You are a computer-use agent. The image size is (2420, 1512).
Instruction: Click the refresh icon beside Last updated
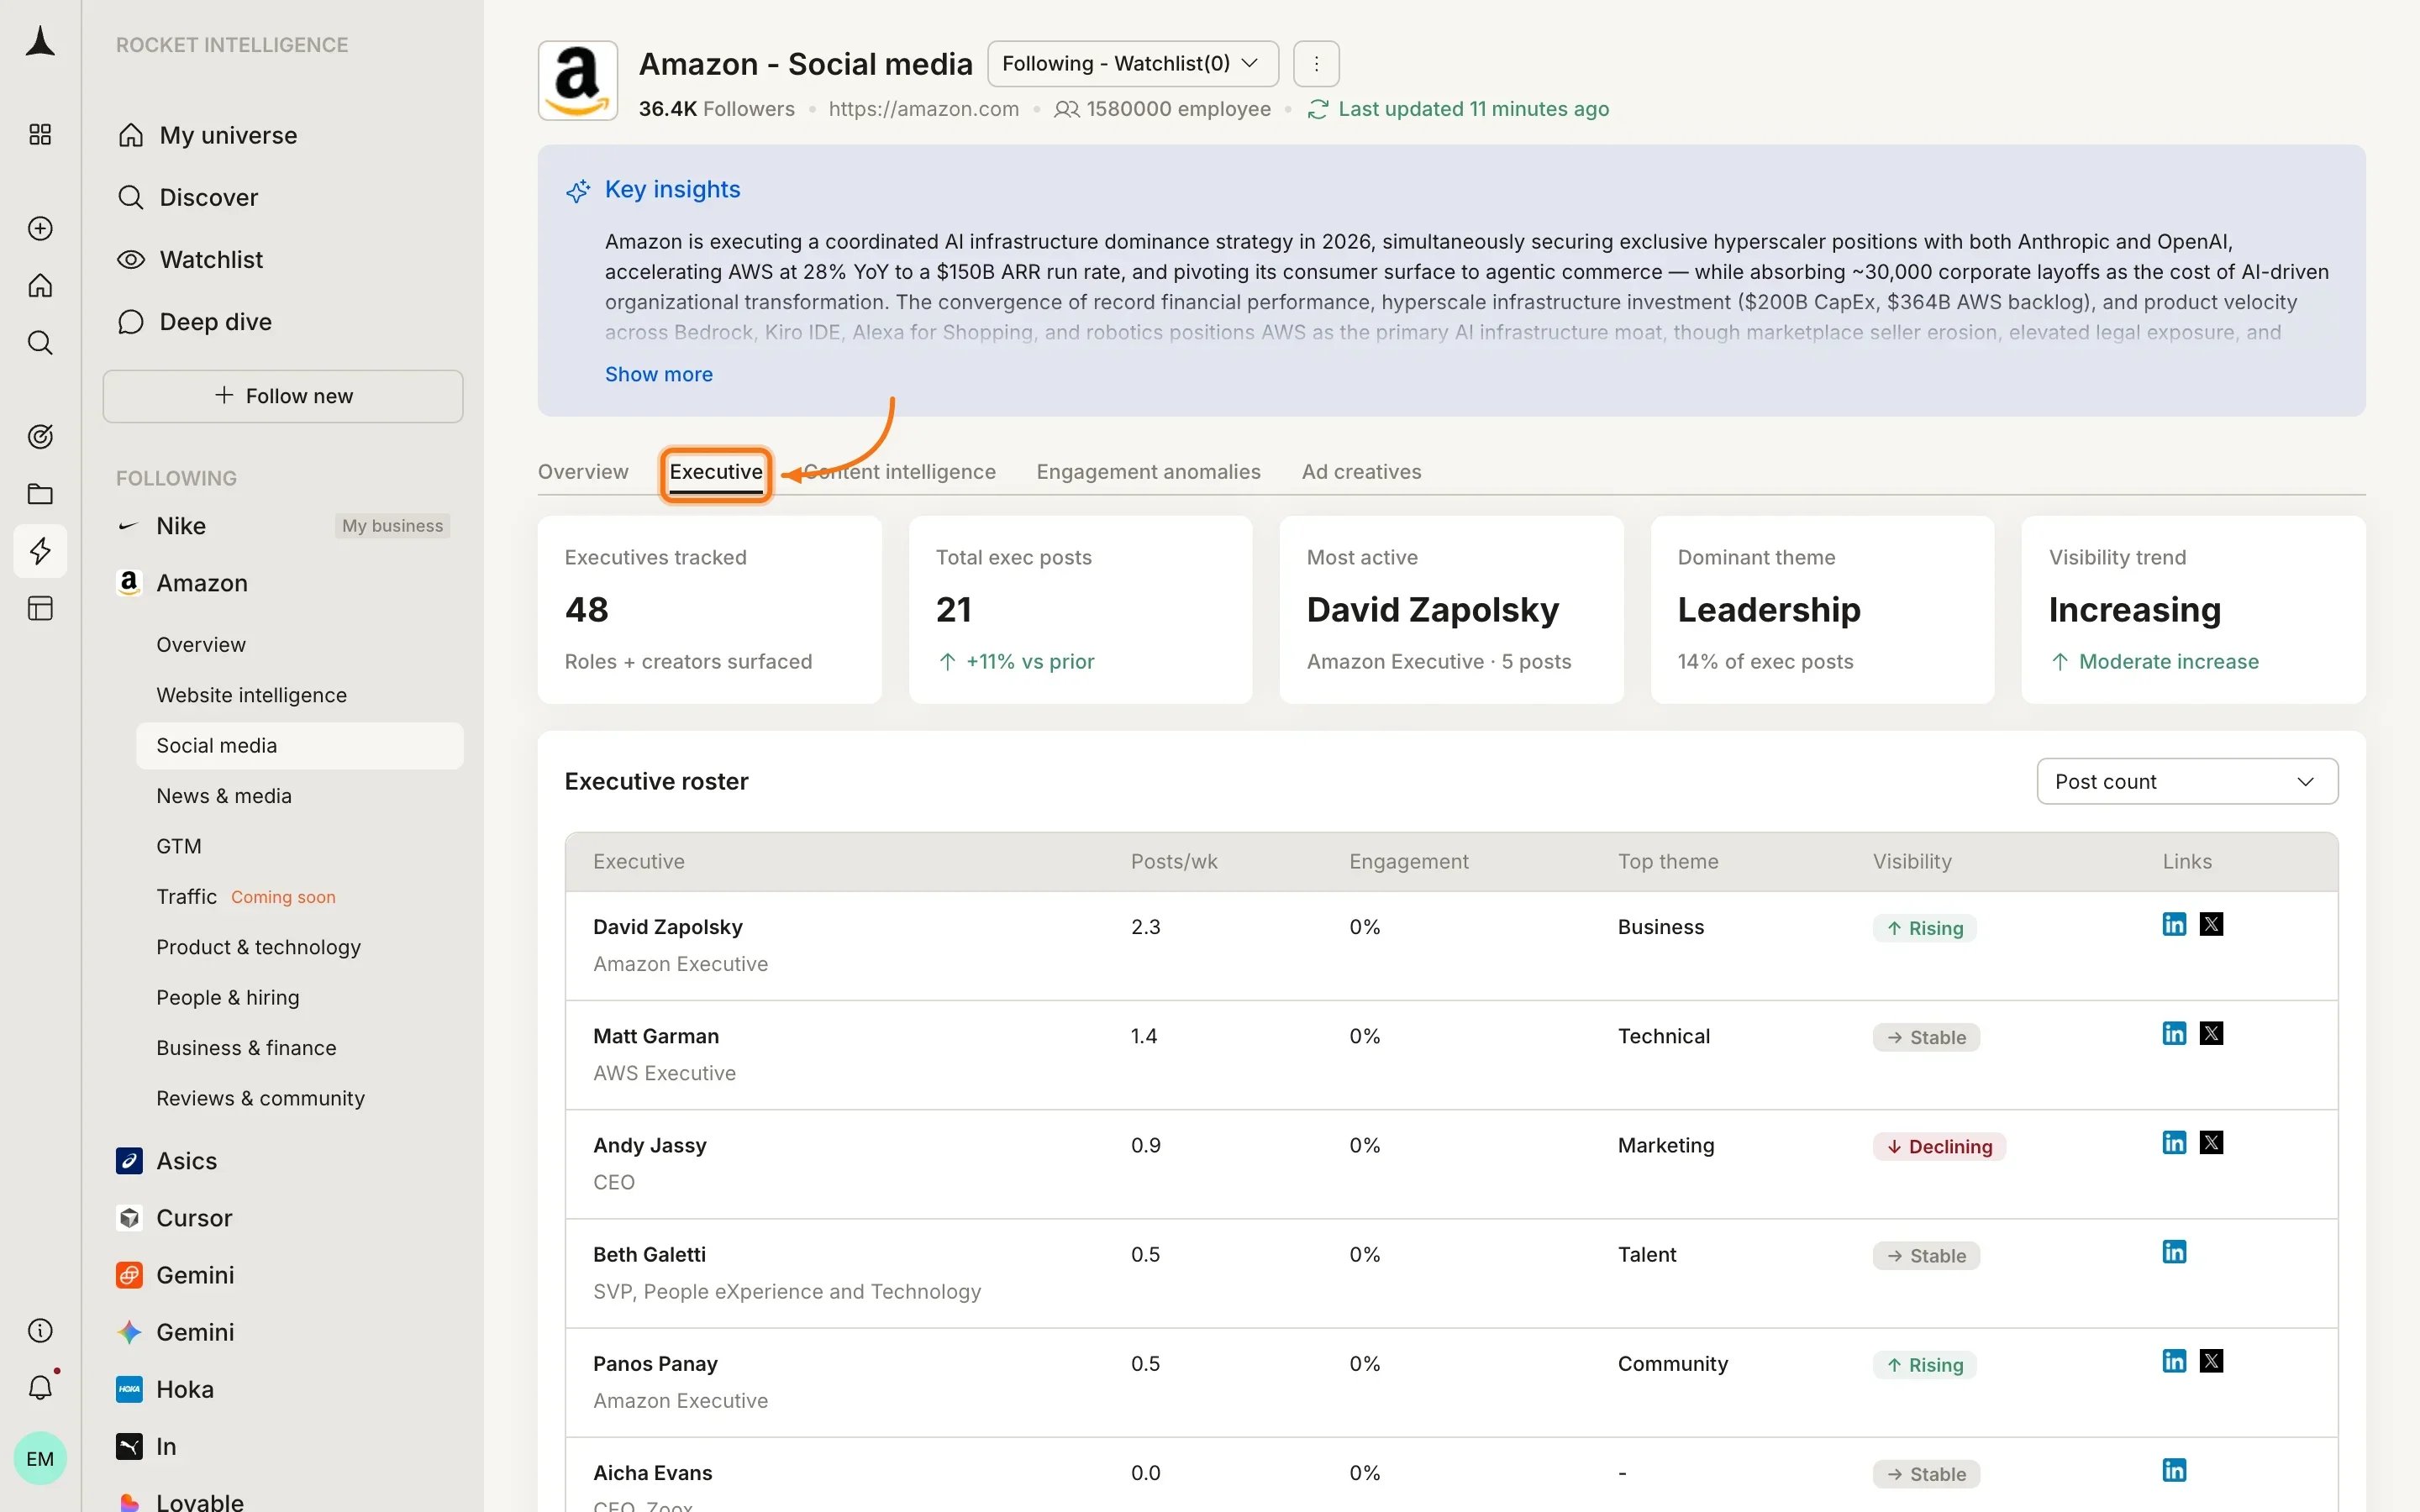(1318, 109)
